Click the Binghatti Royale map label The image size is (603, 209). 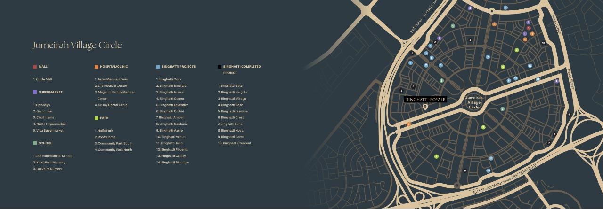tap(425, 100)
